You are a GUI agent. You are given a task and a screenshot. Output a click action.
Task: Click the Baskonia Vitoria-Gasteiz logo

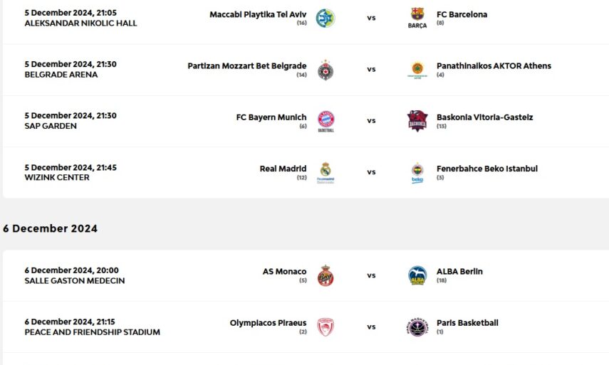pyautogui.click(x=417, y=121)
